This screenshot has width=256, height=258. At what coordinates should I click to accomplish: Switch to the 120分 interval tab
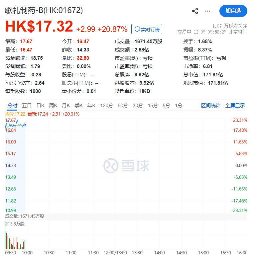pyautogui.click(x=106, y=106)
